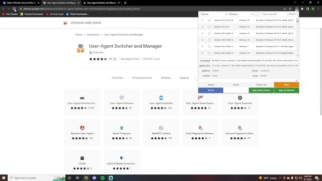Open the Canvas Fingerprint Defender card
The image size is (322, 181).
240,132
